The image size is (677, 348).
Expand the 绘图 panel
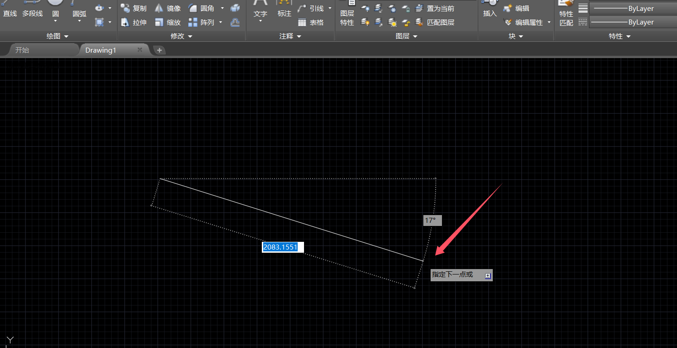point(58,36)
